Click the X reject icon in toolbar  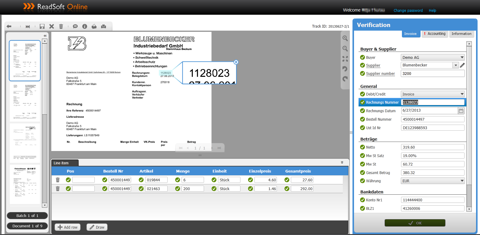[x=52, y=26]
